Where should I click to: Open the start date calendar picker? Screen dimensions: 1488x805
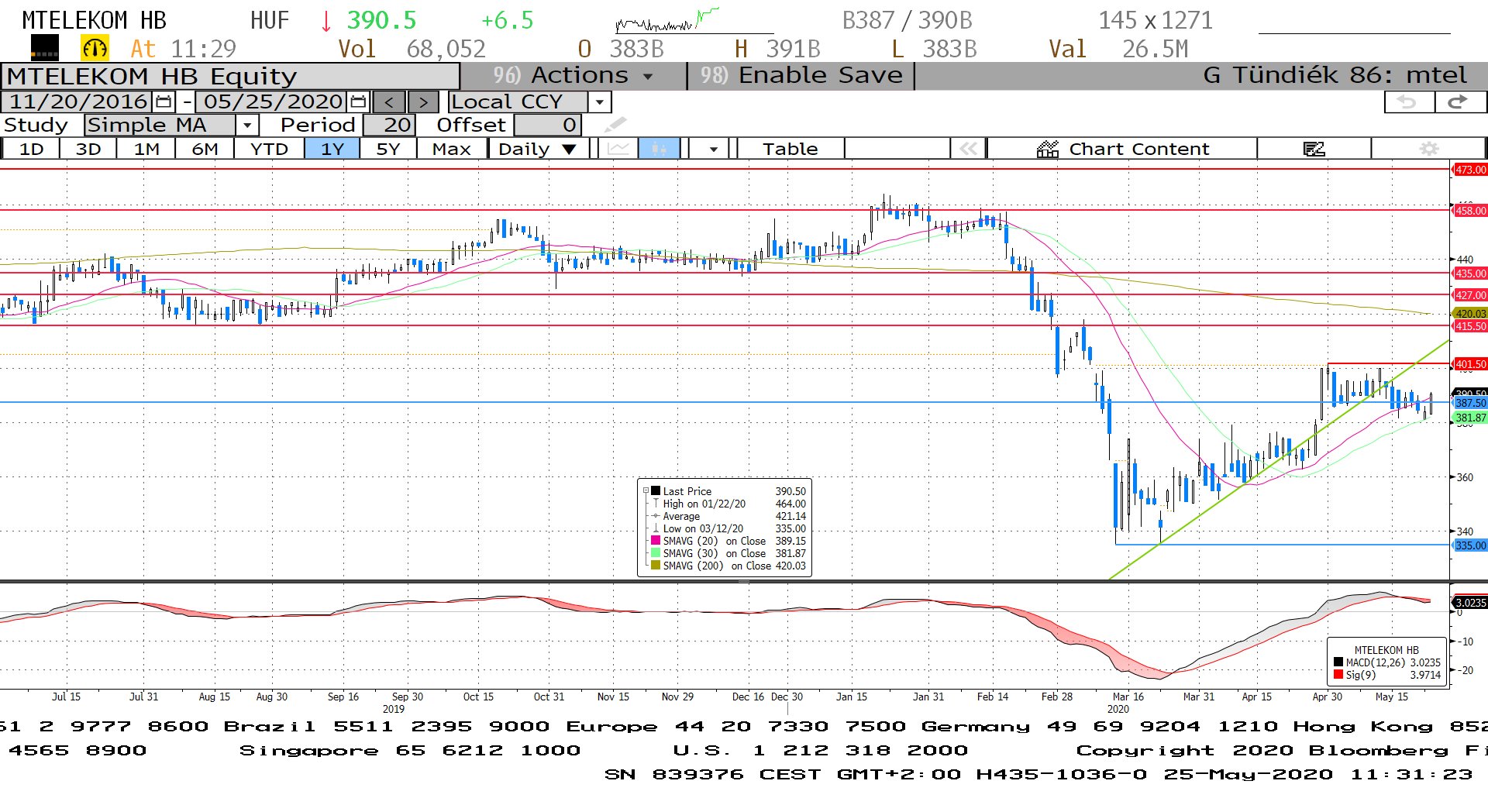(164, 102)
